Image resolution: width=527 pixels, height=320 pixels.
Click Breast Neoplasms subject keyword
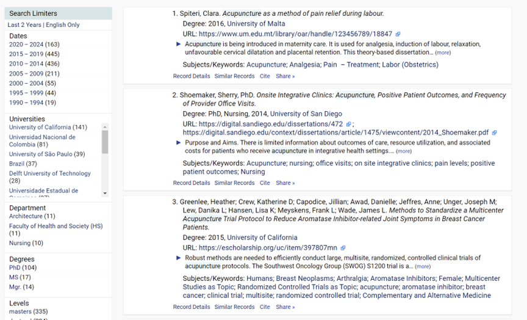tap(305, 278)
